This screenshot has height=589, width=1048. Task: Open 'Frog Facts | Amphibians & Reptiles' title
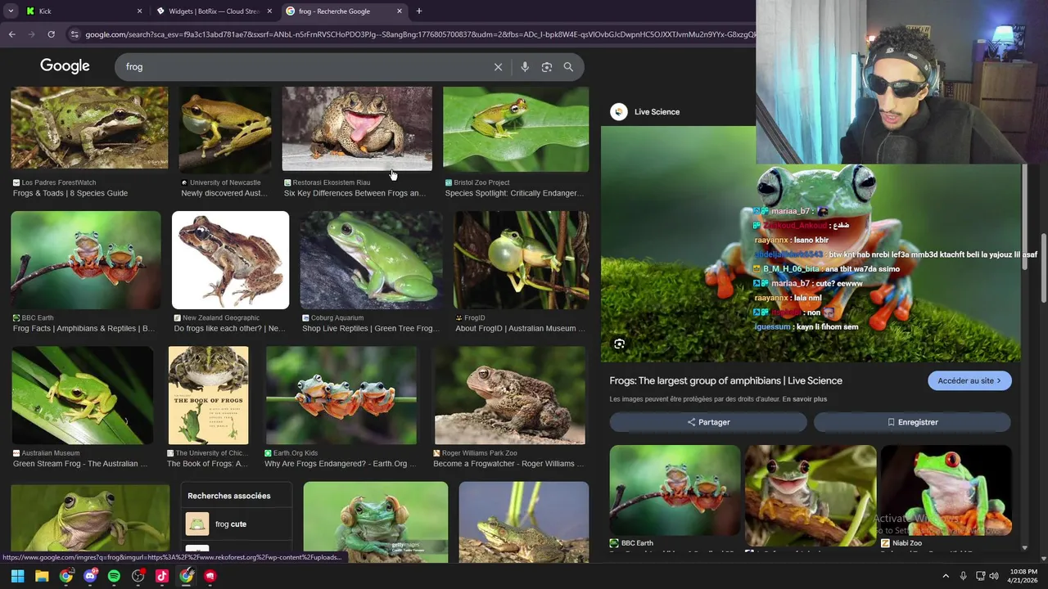84,328
